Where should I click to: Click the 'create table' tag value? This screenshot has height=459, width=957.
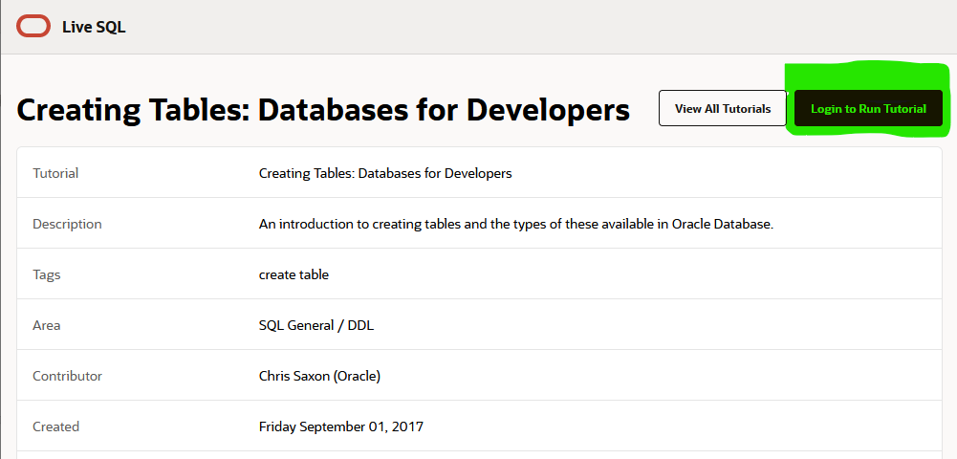(x=294, y=274)
